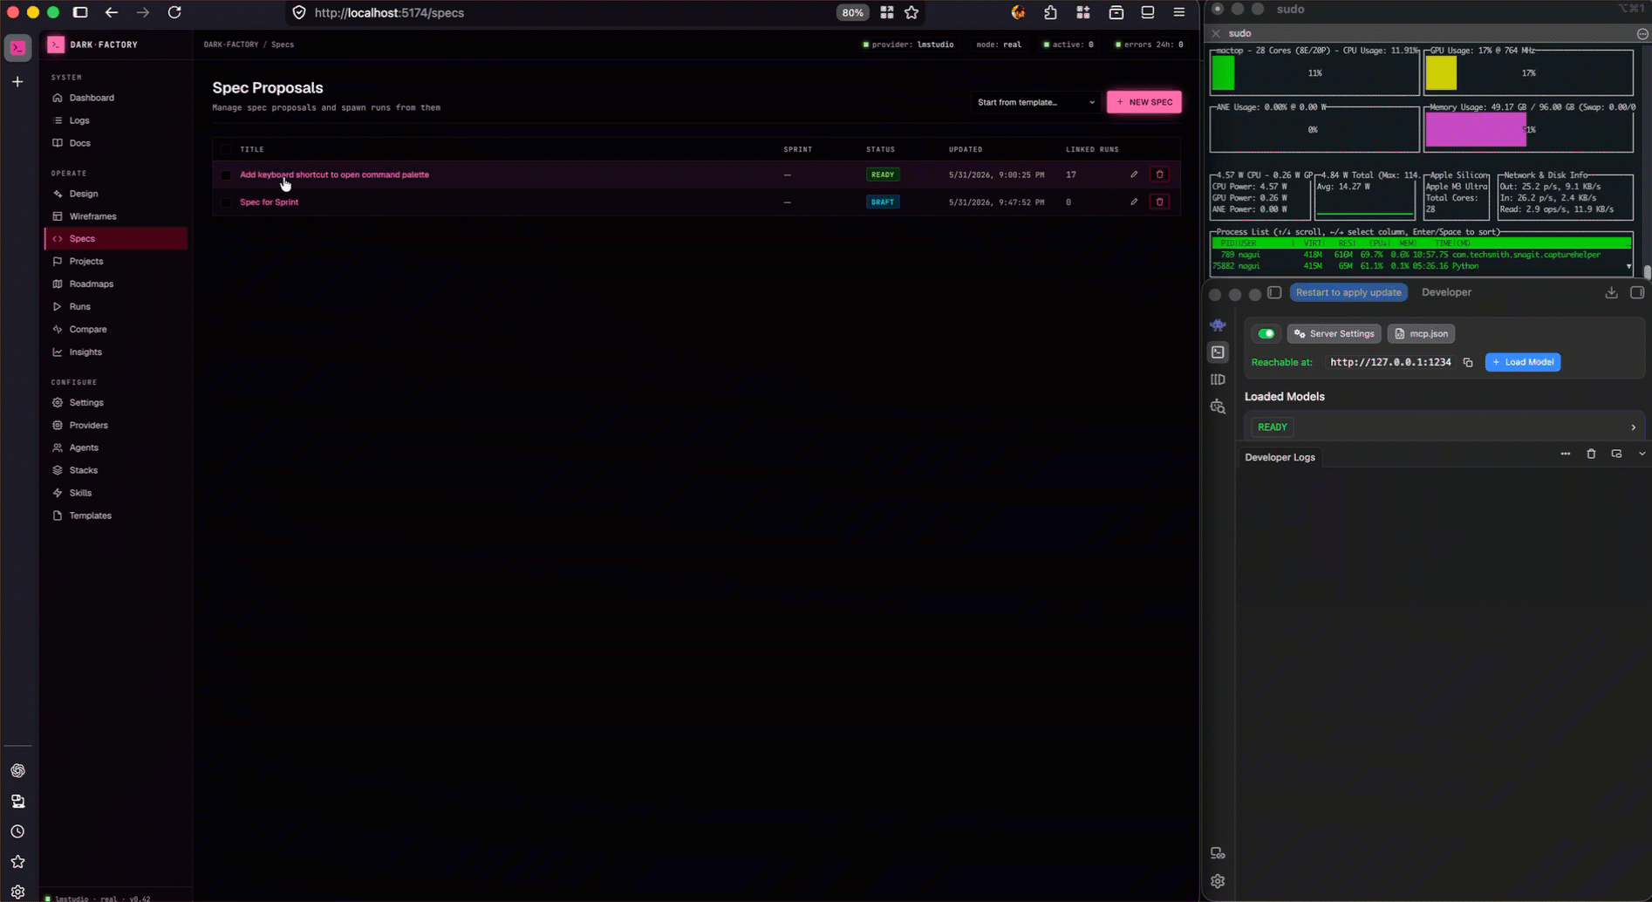Image resolution: width=1652 pixels, height=902 pixels.
Task: Open the browser extensions puzzle icon
Action: [x=1050, y=12]
